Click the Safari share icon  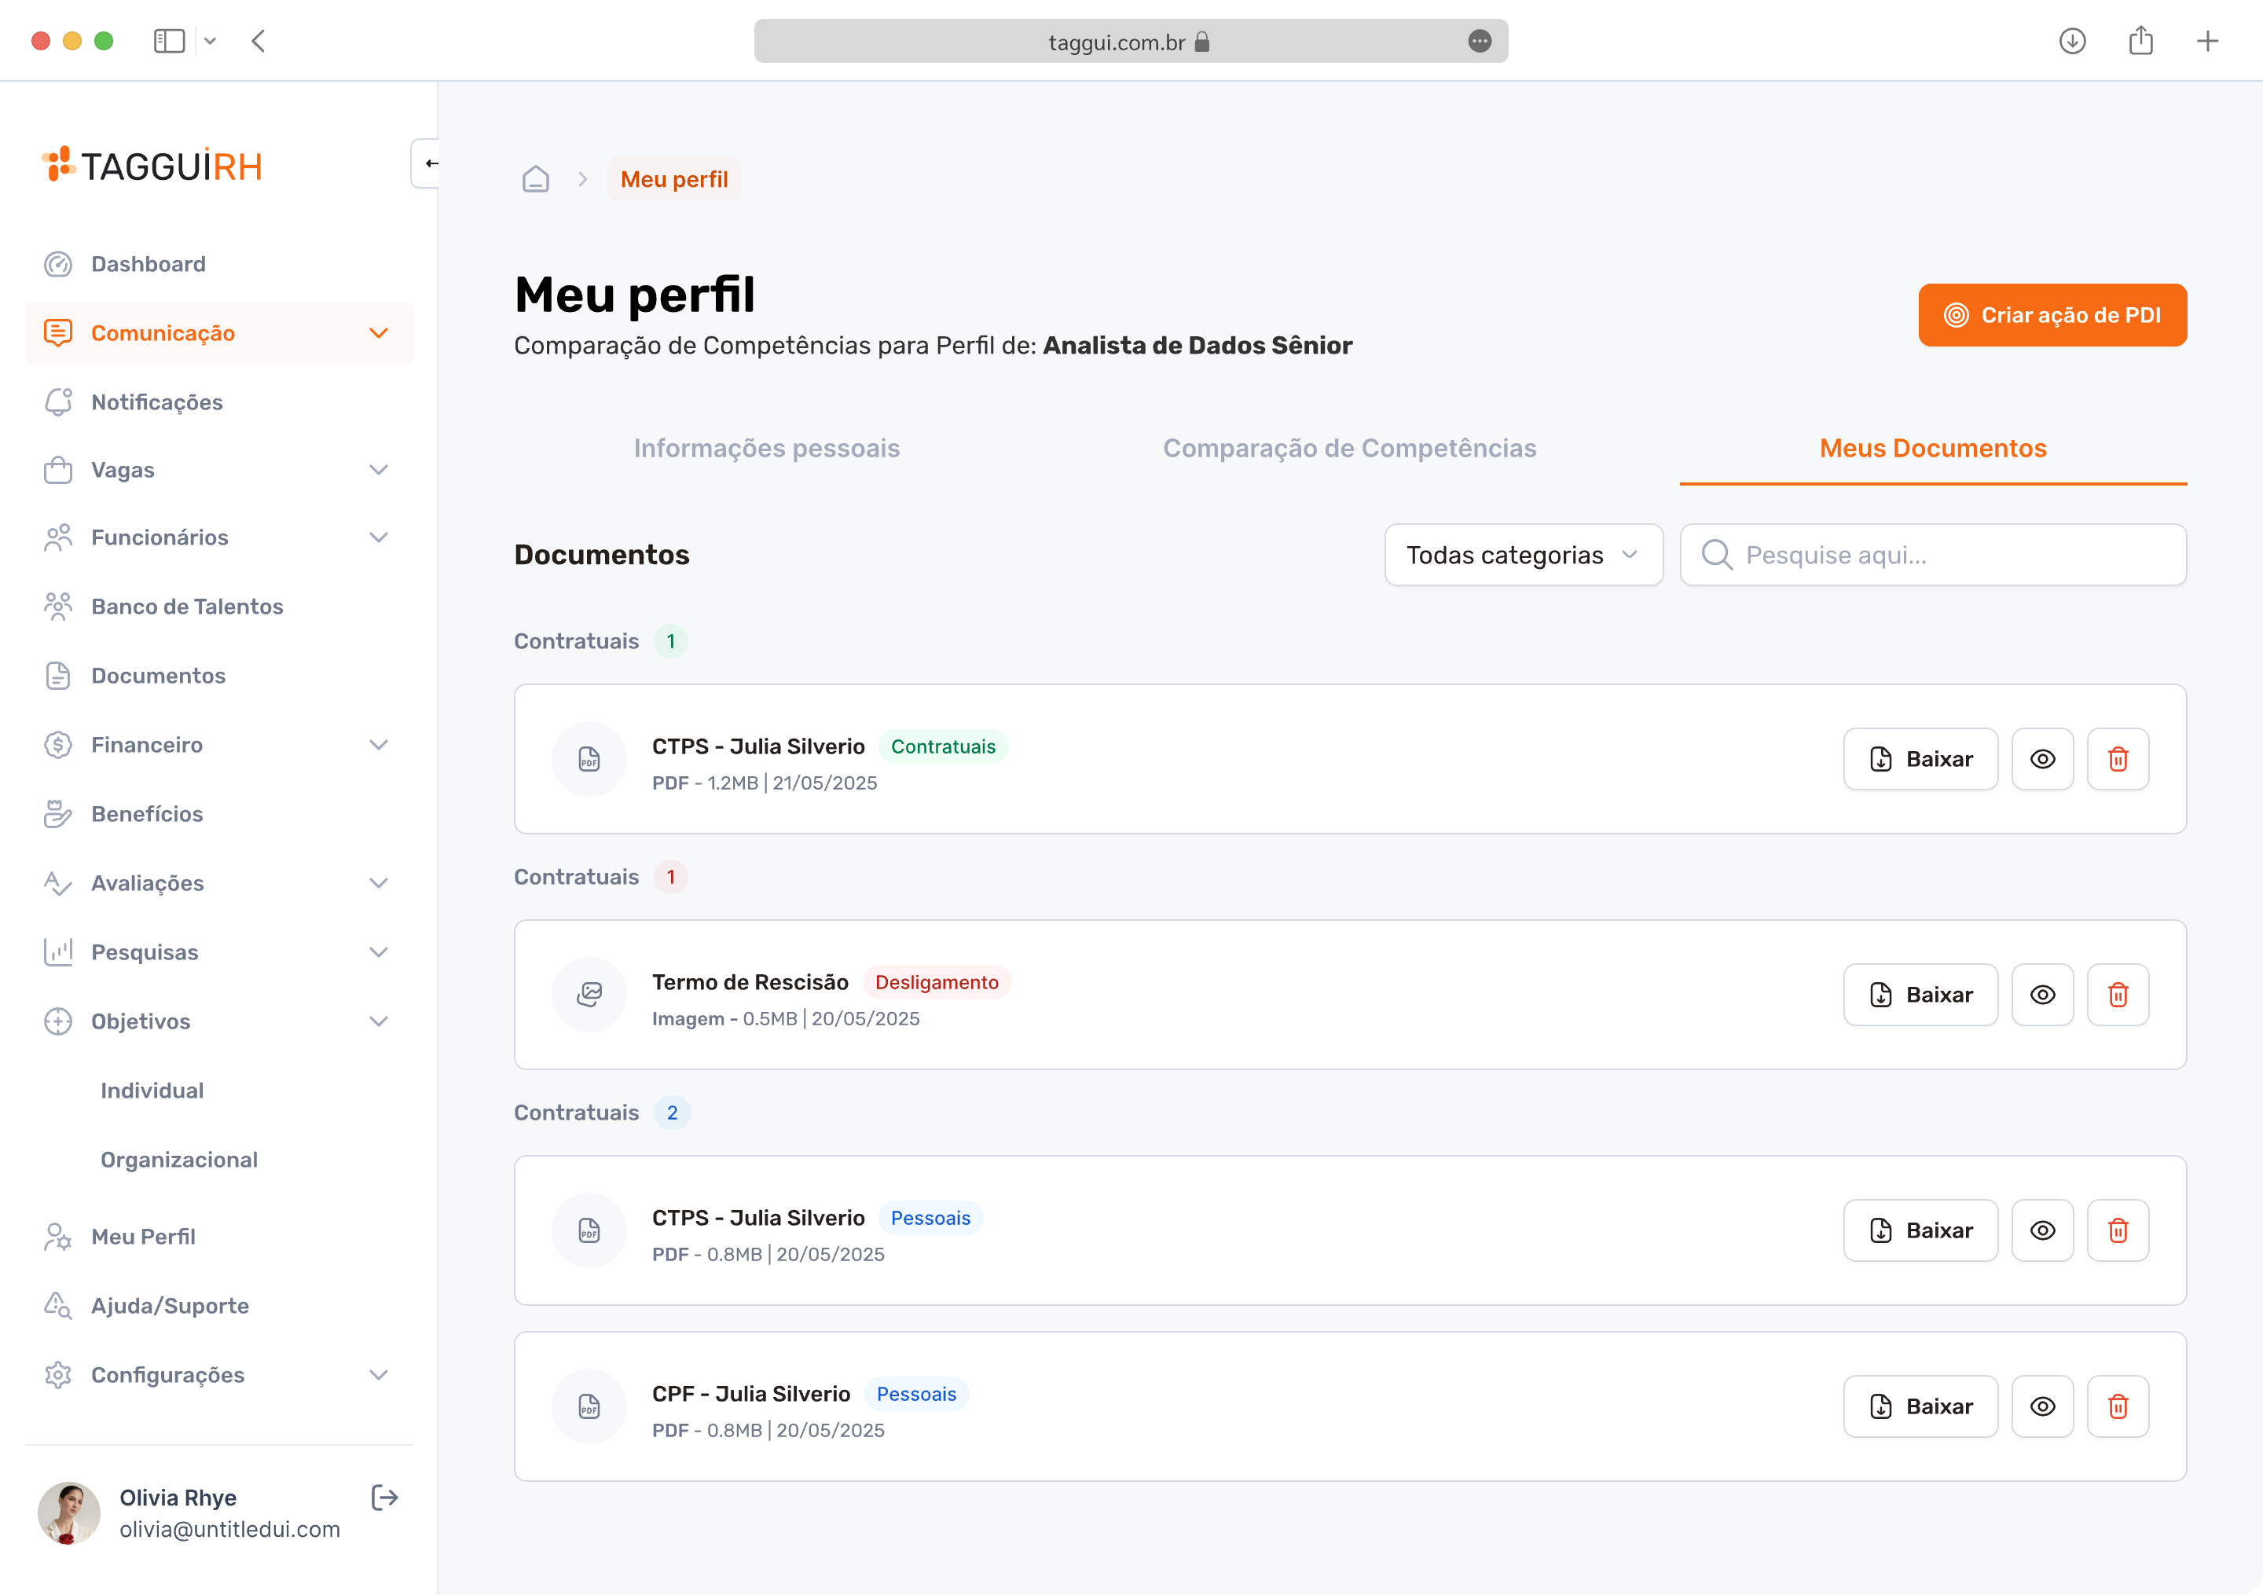[x=2140, y=42]
